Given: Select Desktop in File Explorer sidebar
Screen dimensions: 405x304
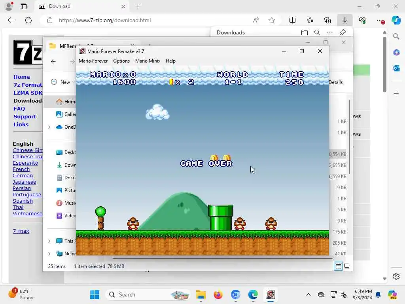Looking at the screenshot, I should coord(66,152).
